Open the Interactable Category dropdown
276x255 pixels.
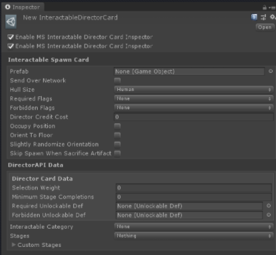(194, 227)
